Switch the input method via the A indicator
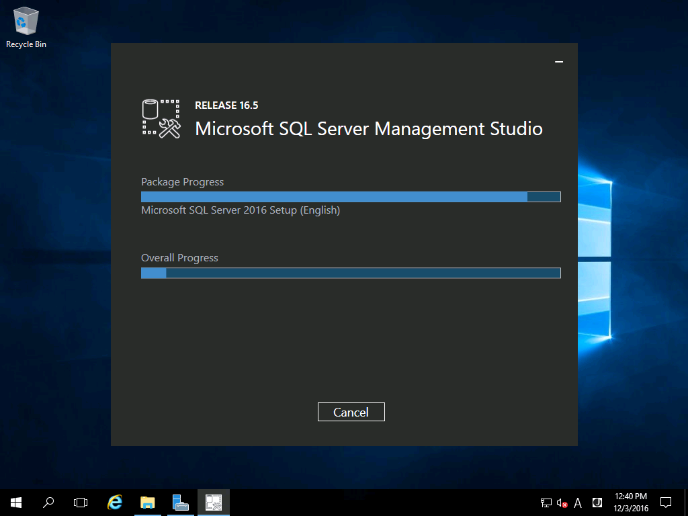Screen dimensions: 688x516 [x=578, y=502]
